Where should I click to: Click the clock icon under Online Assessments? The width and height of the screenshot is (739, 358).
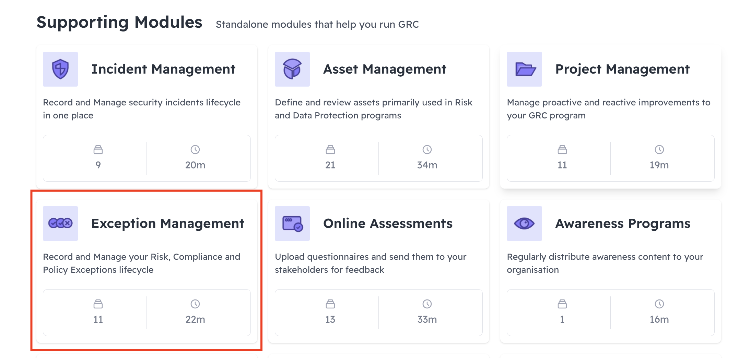[x=426, y=304]
